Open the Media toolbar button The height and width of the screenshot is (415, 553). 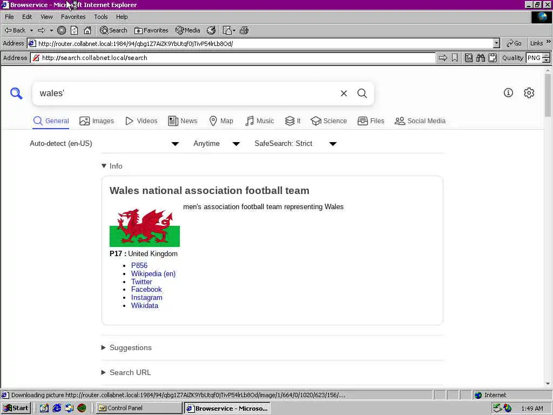187,30
